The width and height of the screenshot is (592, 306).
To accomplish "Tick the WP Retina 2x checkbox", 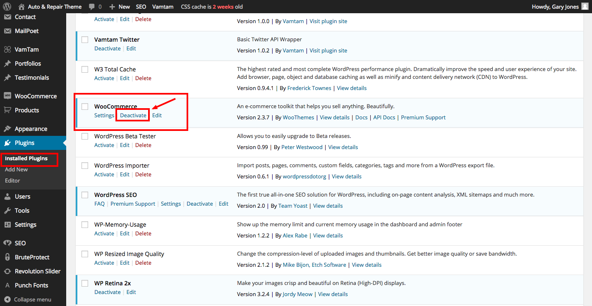I will [85, 283].
